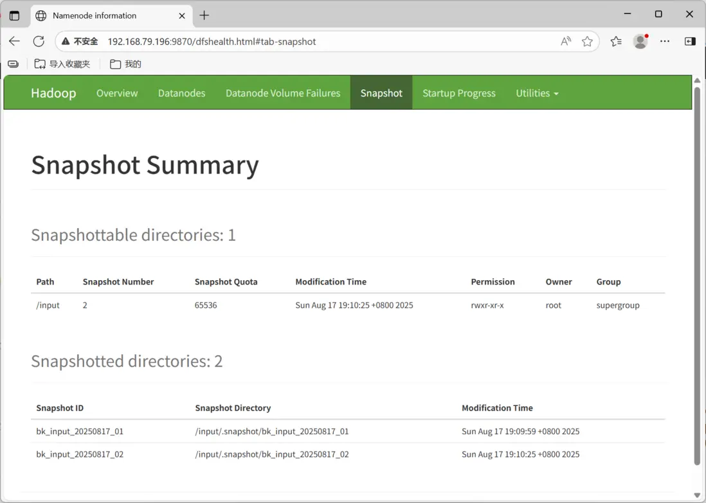Bookmark page with the star icon
706x503 pixels.
click(587, 41)
